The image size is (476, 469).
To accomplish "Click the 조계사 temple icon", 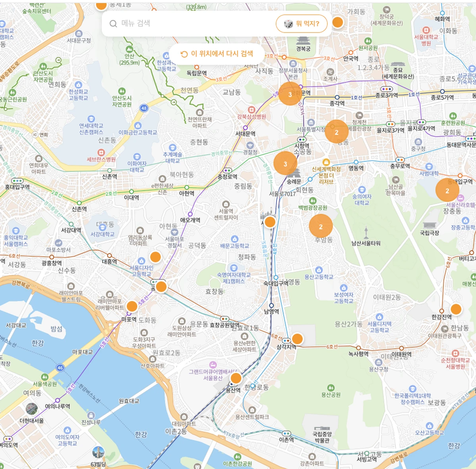I will click(330, 72).
